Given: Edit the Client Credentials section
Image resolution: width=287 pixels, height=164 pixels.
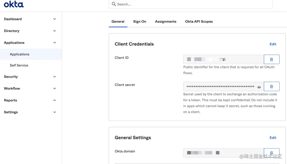Looking at the screenshot, I should click(x=273, y=44).
